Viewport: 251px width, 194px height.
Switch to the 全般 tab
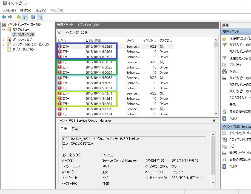point(64,129)
